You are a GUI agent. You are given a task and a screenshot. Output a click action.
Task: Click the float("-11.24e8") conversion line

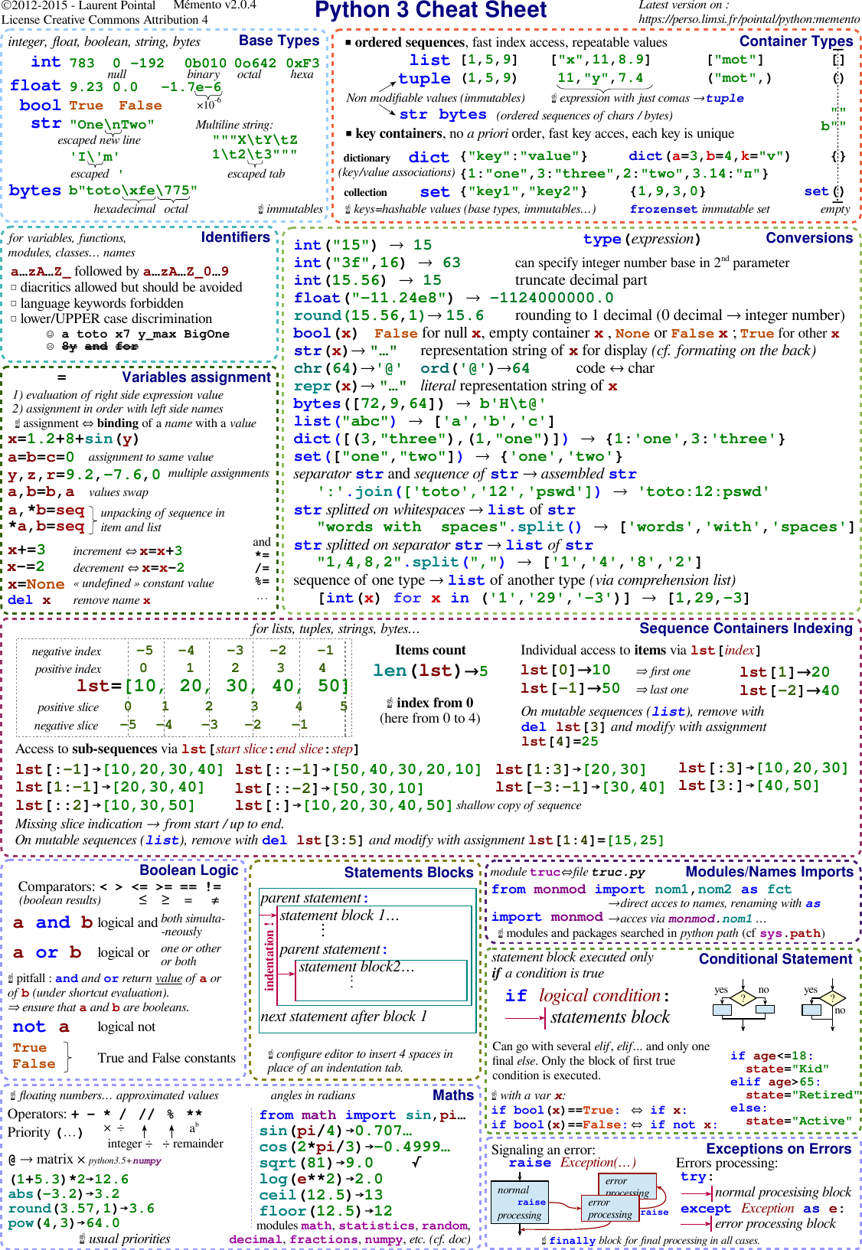(x=454, y=298)
